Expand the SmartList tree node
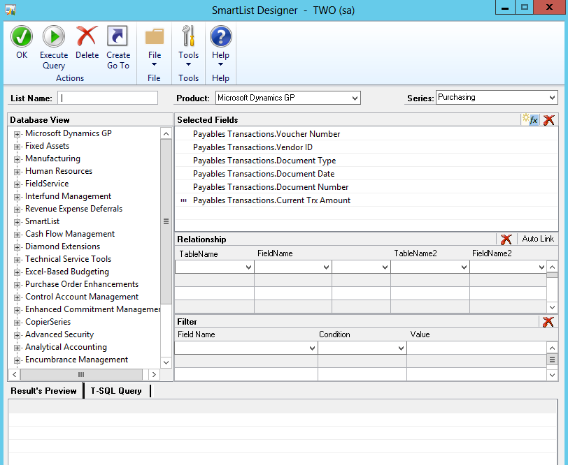The height and width of the screenshot is (465, 568). 17,222
